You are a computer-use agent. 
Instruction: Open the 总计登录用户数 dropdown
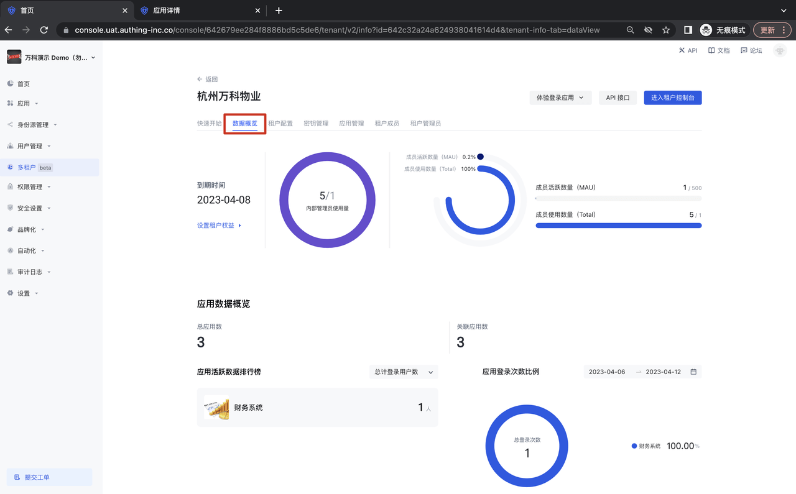click(x=403, y=372)
